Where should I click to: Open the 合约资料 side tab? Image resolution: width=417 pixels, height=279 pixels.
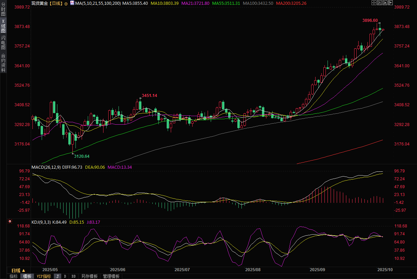click(x=3, y=63)
